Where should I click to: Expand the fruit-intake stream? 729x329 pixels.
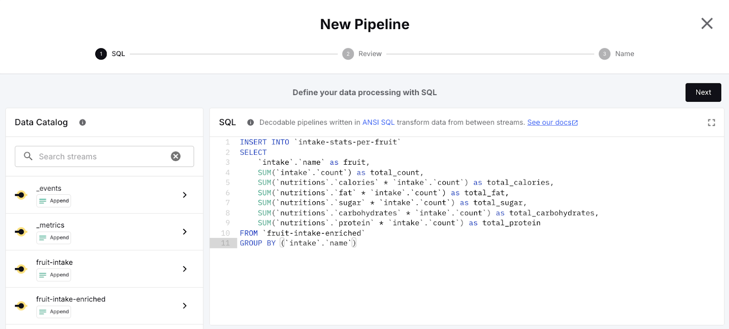185,269
